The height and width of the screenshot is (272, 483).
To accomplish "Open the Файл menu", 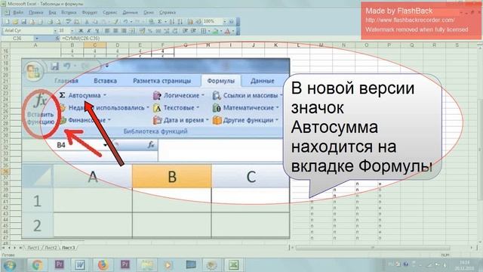I will [x=18, y=13].
